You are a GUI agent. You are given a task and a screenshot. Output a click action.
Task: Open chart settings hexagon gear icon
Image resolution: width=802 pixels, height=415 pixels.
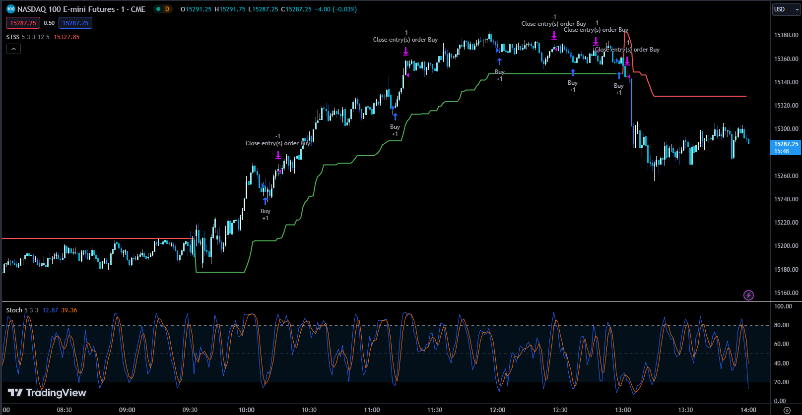[787, 410]
